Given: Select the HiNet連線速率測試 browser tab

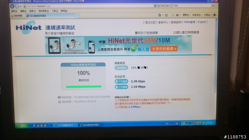Looking at the screenshot, I should coord(50,16).
